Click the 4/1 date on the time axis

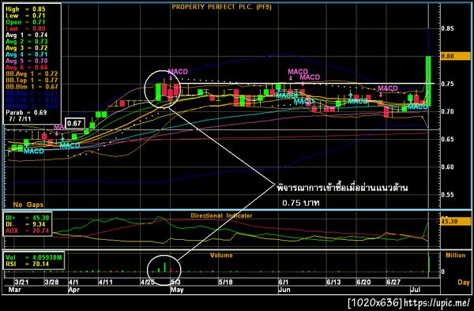click(73, 283)
